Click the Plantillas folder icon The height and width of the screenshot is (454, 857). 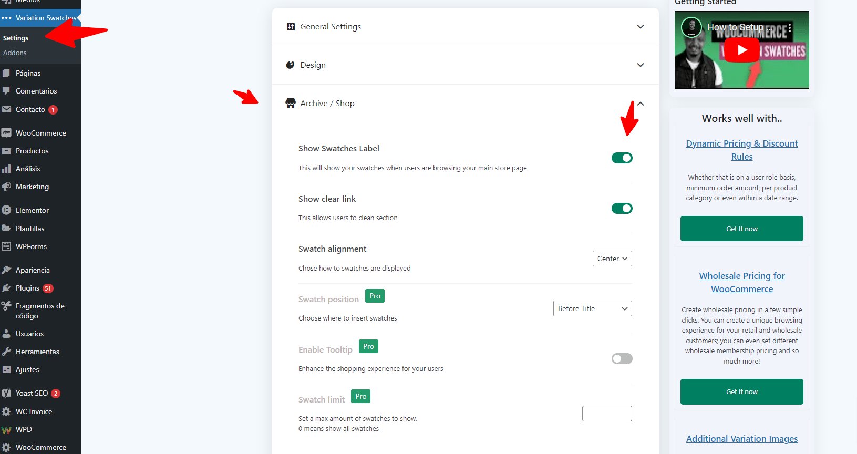6,229
